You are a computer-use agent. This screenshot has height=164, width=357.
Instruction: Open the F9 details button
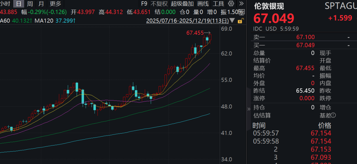coord(144,4)
